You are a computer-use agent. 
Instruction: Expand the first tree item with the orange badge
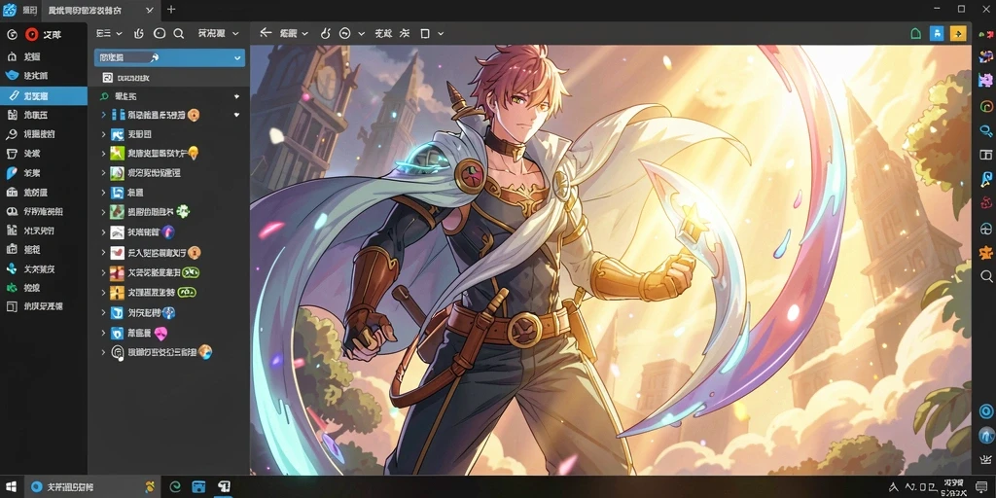coord(103,115)
